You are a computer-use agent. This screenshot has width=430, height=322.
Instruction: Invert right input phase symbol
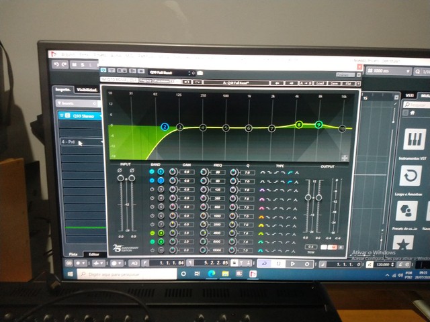tap(132, 170)
